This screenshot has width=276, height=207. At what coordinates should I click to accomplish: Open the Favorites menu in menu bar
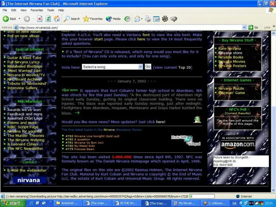[37, 10]
